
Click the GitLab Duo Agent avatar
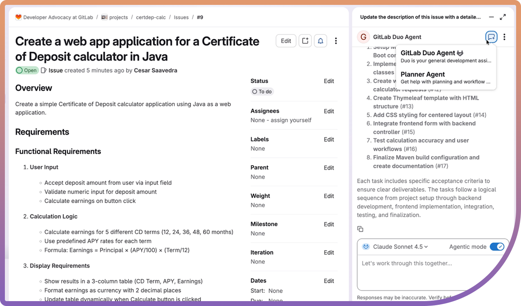363,37
